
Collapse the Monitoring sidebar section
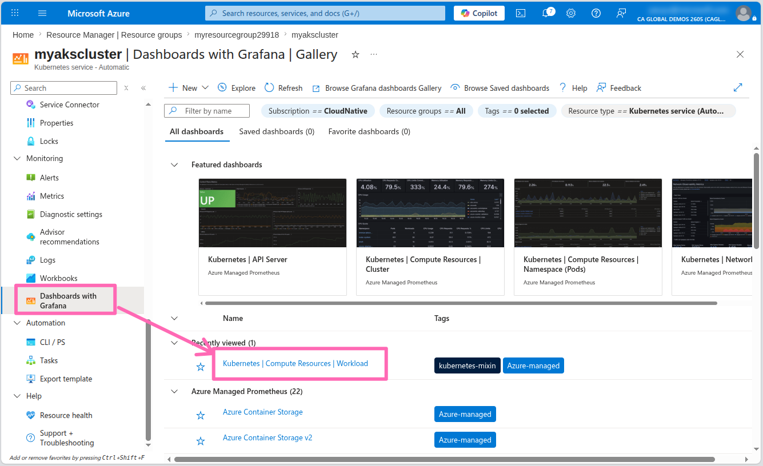(17, 158)
